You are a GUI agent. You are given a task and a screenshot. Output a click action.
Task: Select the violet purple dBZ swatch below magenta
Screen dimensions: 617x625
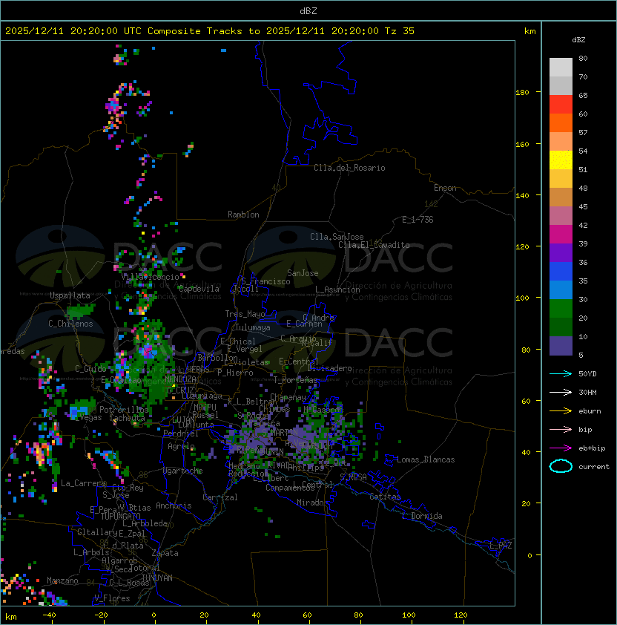[x=561, y=252]
